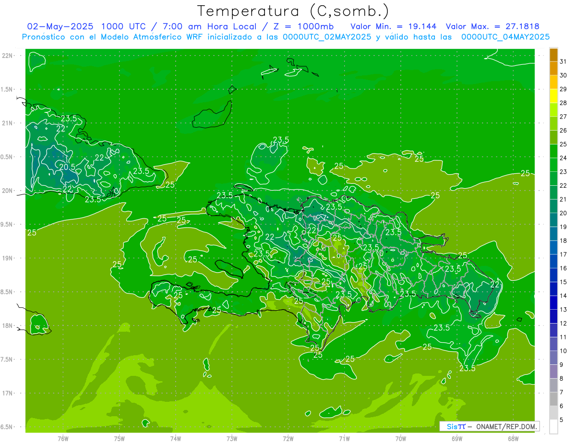Click the '20.5' contour label over Cuba
Viewport: 576px width, 445px height.
tap(67, 167)
